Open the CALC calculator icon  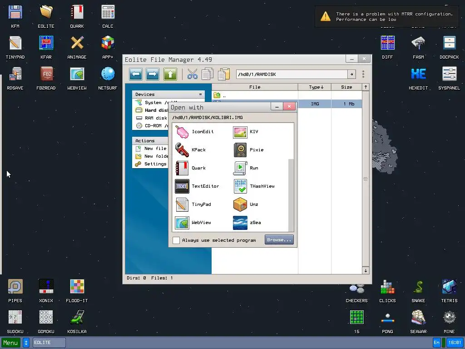tap(108, 16)
